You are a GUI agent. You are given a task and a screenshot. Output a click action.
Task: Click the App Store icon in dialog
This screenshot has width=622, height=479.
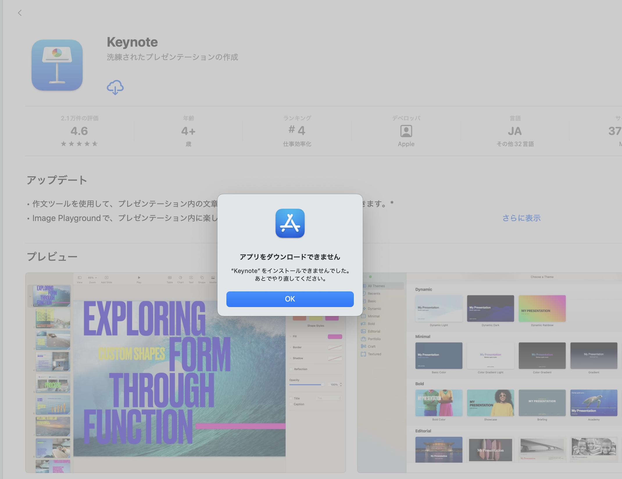click(x=290, y=223)
